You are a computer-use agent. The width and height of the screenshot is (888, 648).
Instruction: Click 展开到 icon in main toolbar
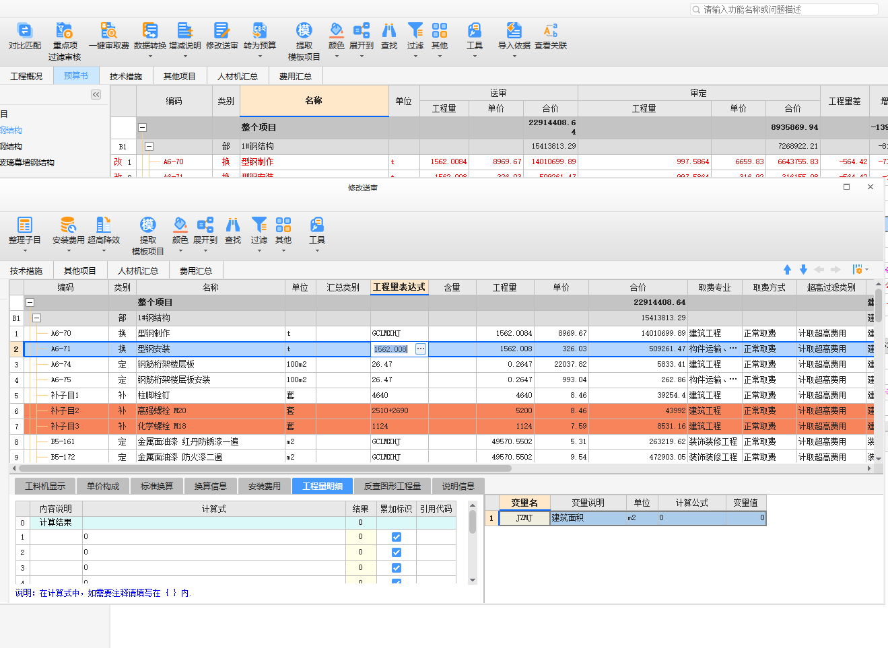(x=362, y=30)
